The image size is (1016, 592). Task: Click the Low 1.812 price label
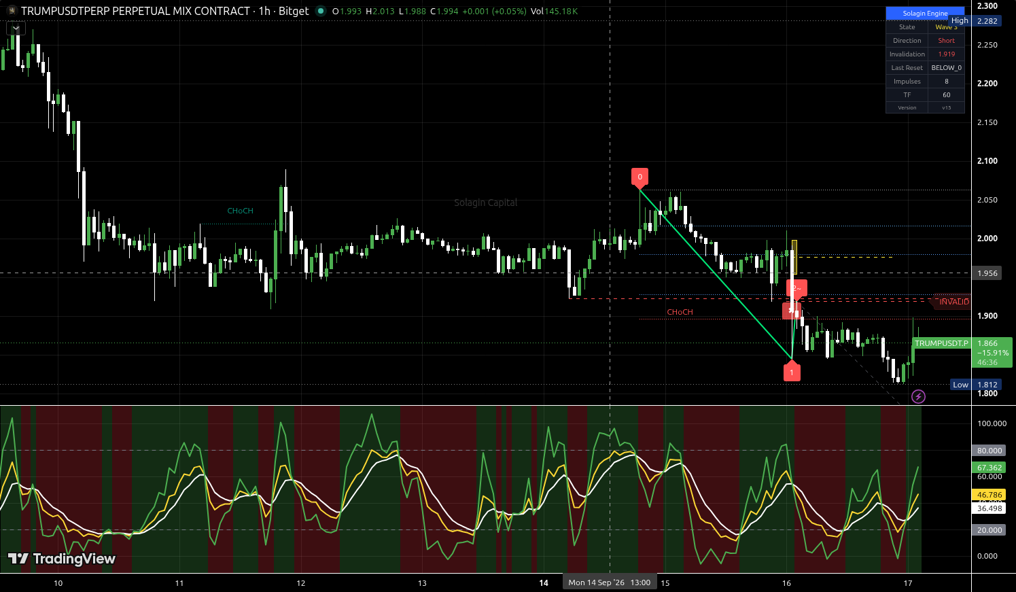tap(975, 385)
